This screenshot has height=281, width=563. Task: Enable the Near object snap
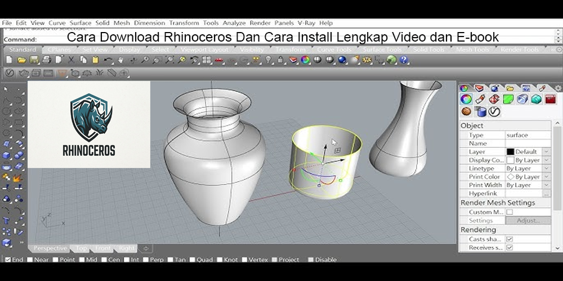30,260
